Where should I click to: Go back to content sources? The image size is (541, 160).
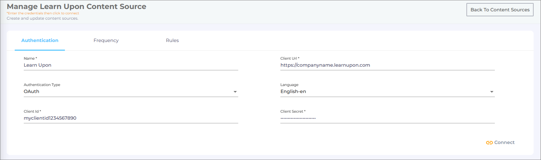500,10
